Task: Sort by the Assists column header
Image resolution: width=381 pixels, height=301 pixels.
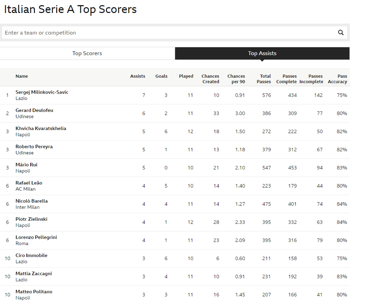Action: pos(138,76)
